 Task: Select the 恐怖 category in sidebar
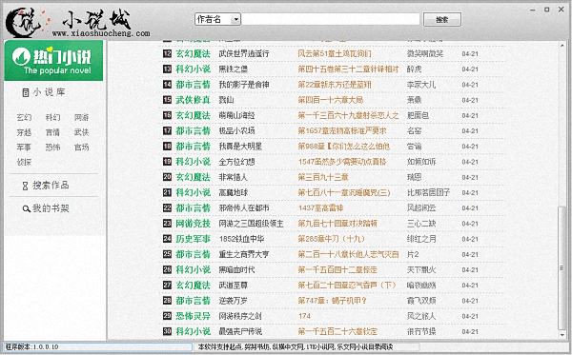pyautogui.click(x=52, y=148)
